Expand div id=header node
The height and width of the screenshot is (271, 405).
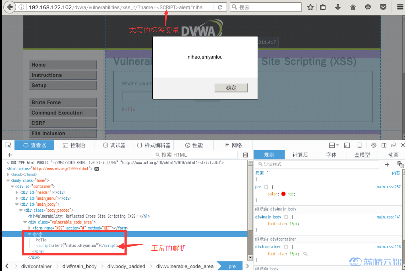pyautogui.click(x=17, y=193)
